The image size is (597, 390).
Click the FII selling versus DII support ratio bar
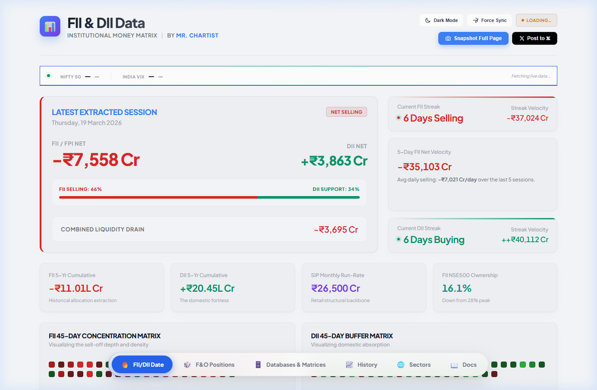click(x=209, y=197)
